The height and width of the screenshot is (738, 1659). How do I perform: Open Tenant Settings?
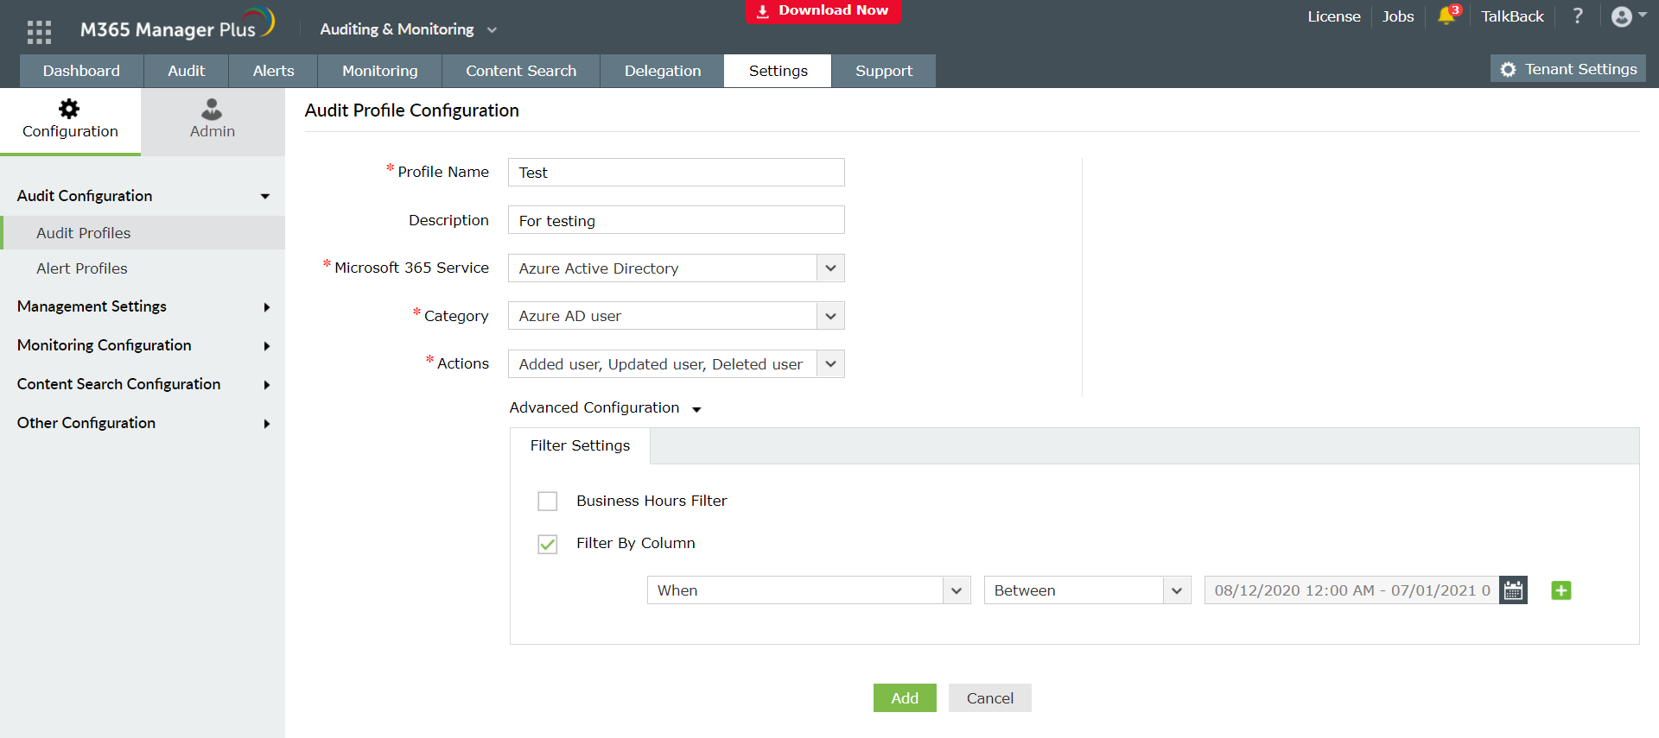(1568, 69)
